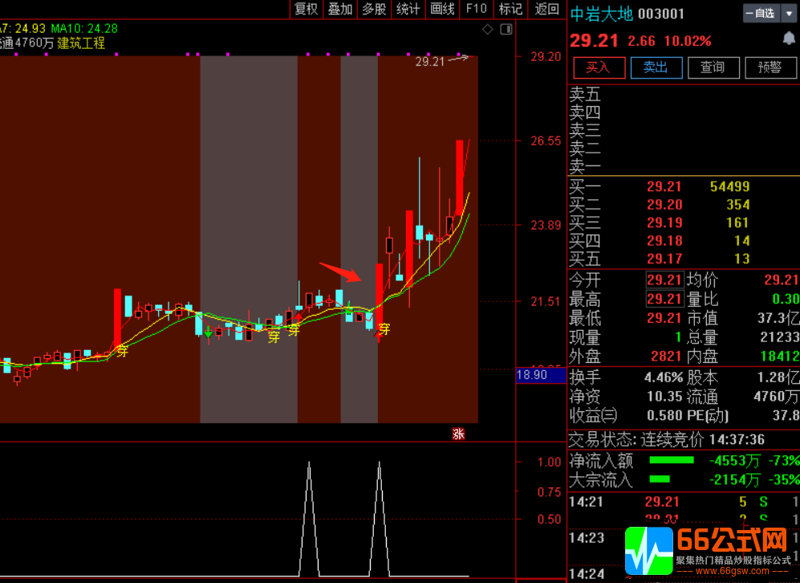Select the 买五 bid price 29.17

[664, 259]
